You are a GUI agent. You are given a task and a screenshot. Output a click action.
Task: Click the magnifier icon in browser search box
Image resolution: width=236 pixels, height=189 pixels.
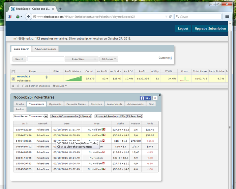[177, 16]
